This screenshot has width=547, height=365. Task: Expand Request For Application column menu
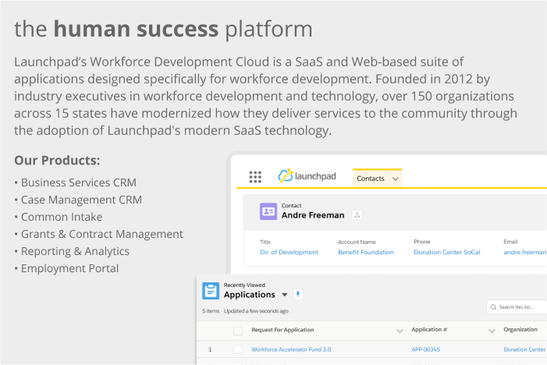click(400, 331)
